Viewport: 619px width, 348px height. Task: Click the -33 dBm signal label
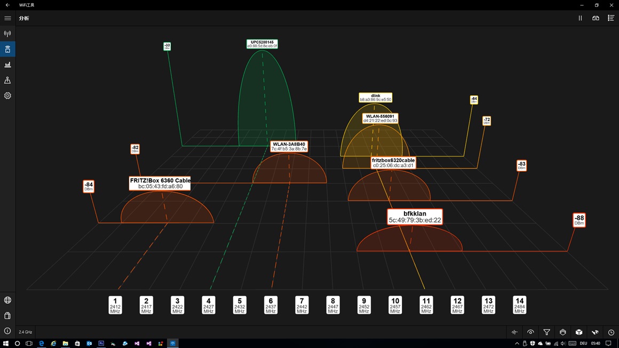(167, 46)
